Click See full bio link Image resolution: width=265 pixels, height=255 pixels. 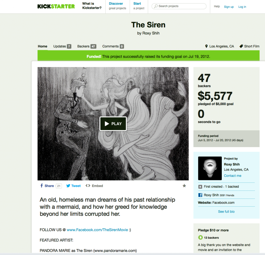(x=226, y=212)
